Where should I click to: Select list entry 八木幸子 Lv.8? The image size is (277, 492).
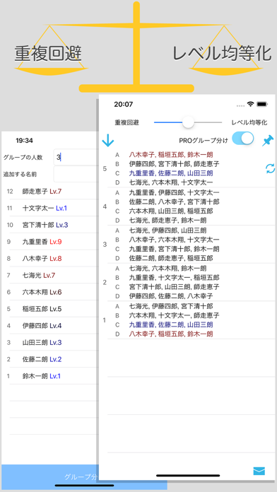(50, 259)
